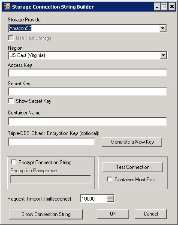Click Generate a New Key button
Screen dimensions: 178x225
click(132, 142)
